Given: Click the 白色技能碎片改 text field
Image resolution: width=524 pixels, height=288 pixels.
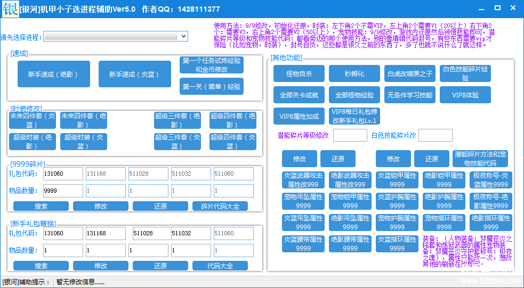Looking at the screenshot, I should point(435,135).
